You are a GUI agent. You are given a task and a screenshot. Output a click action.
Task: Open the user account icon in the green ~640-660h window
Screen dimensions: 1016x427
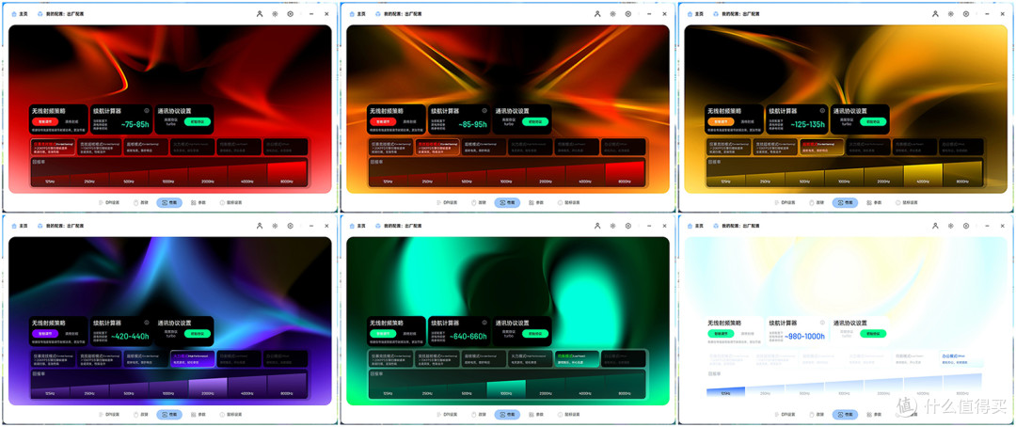coord(598,226)
